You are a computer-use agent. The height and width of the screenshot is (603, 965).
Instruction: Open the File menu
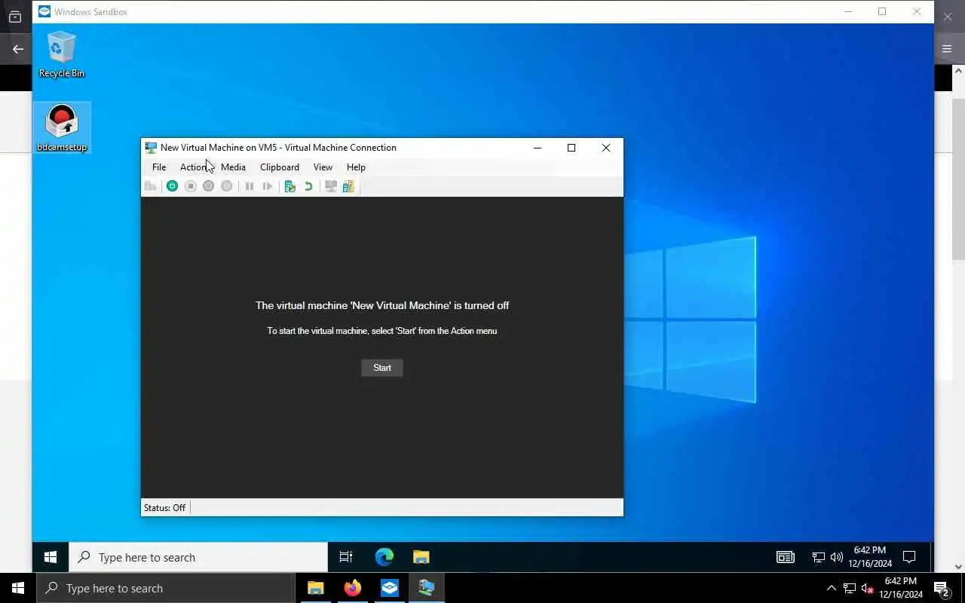(159, 167)
